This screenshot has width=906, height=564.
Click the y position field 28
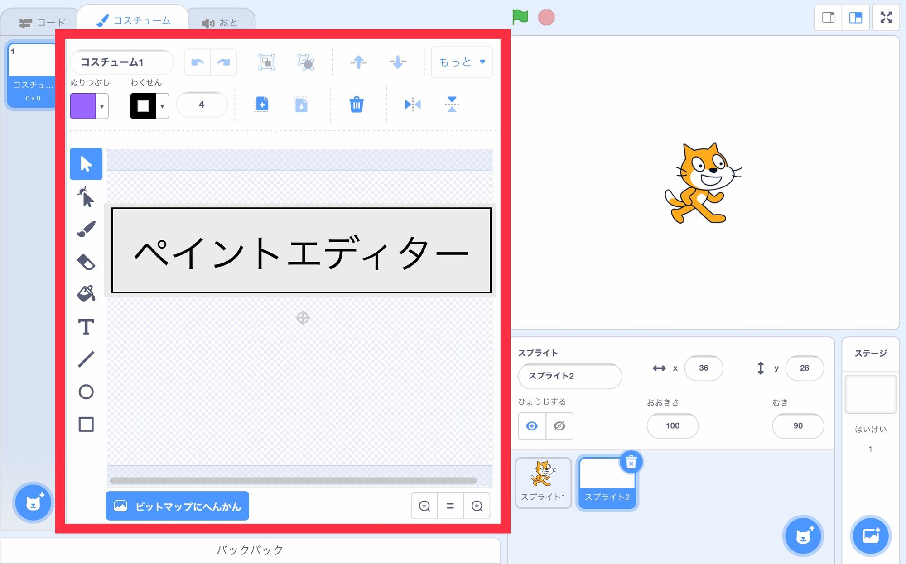pyautogui.click(x=805, y=368)
